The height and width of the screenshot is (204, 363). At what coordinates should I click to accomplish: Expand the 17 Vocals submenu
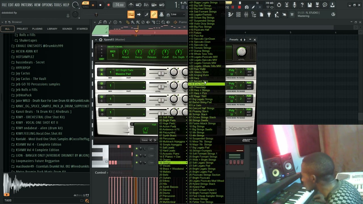pos(173,166)
